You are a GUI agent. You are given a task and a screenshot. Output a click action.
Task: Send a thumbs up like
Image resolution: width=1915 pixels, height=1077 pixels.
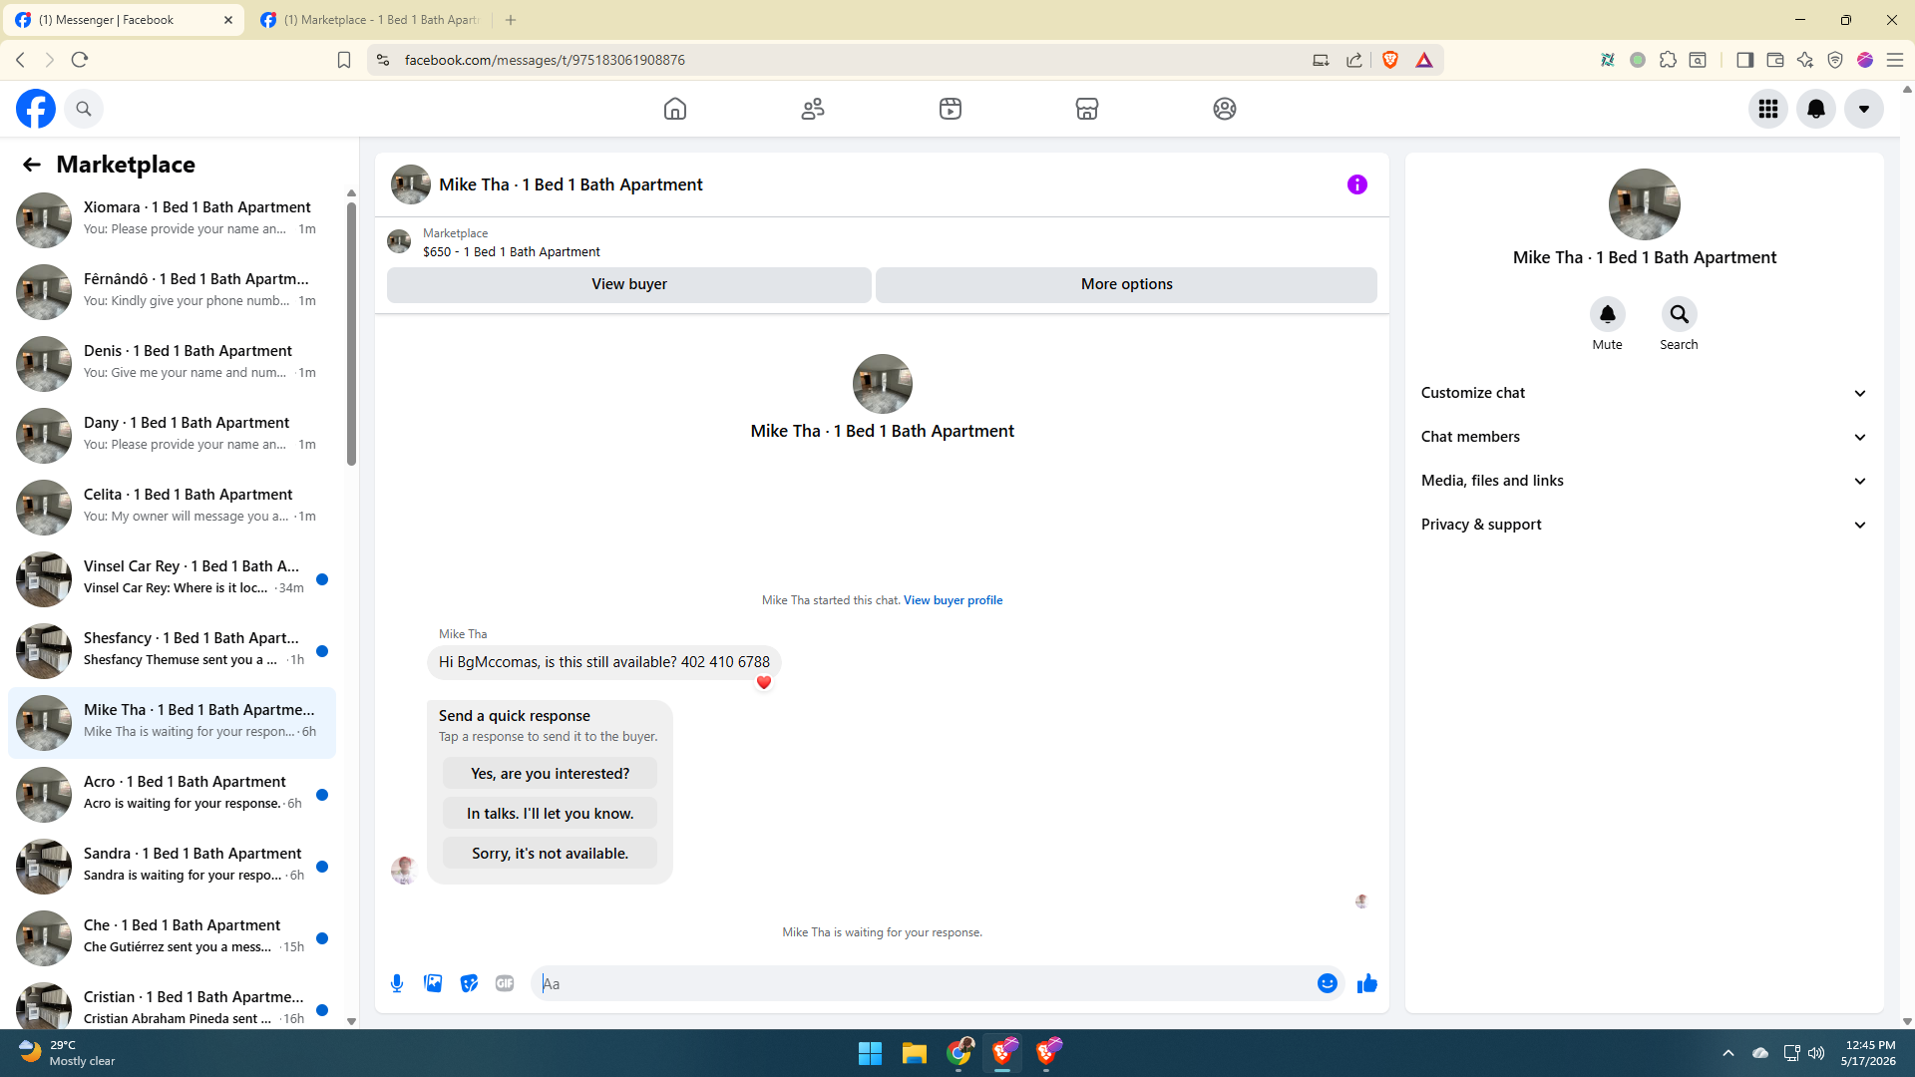[x=1367, y=983]
